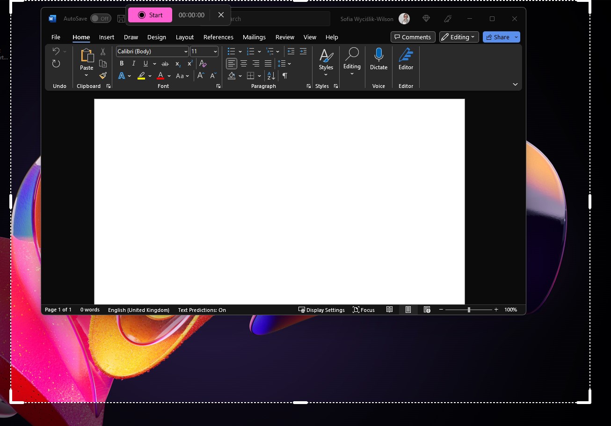611x426 pixels.
Task: Click the Italic button
Action: (x=134, y=64)
